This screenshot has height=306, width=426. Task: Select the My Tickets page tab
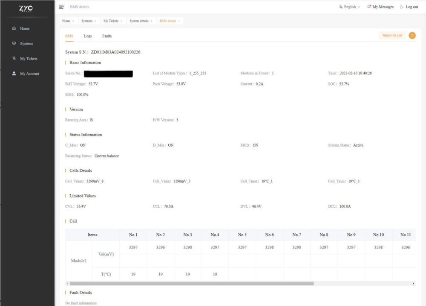pyautogui.click(x=111, y=21)
